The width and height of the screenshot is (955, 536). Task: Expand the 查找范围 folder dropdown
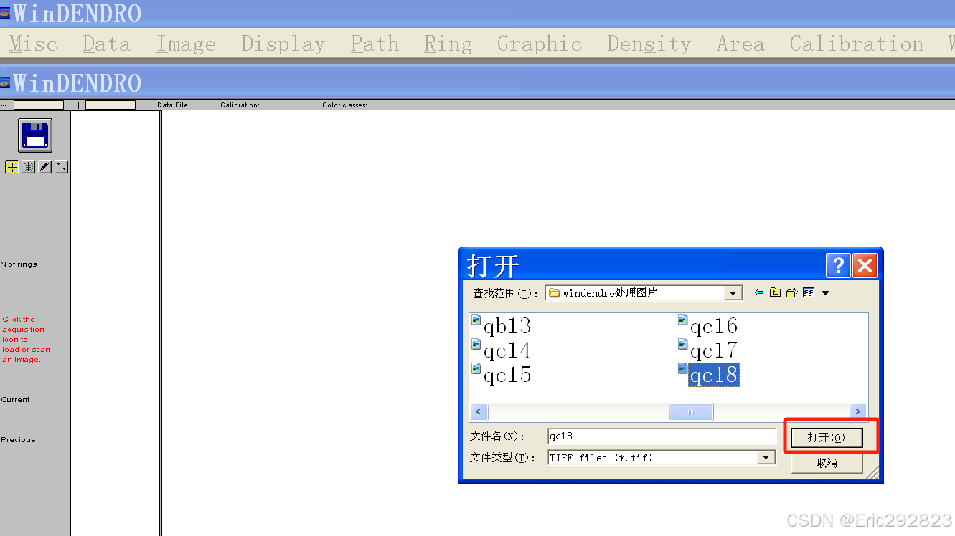[734, 292]
